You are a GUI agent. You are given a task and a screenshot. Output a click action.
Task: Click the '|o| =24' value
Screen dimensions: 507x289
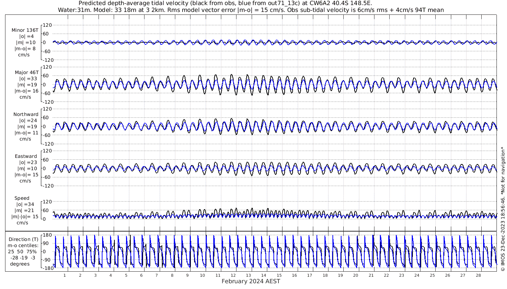[x=28, y=120]
